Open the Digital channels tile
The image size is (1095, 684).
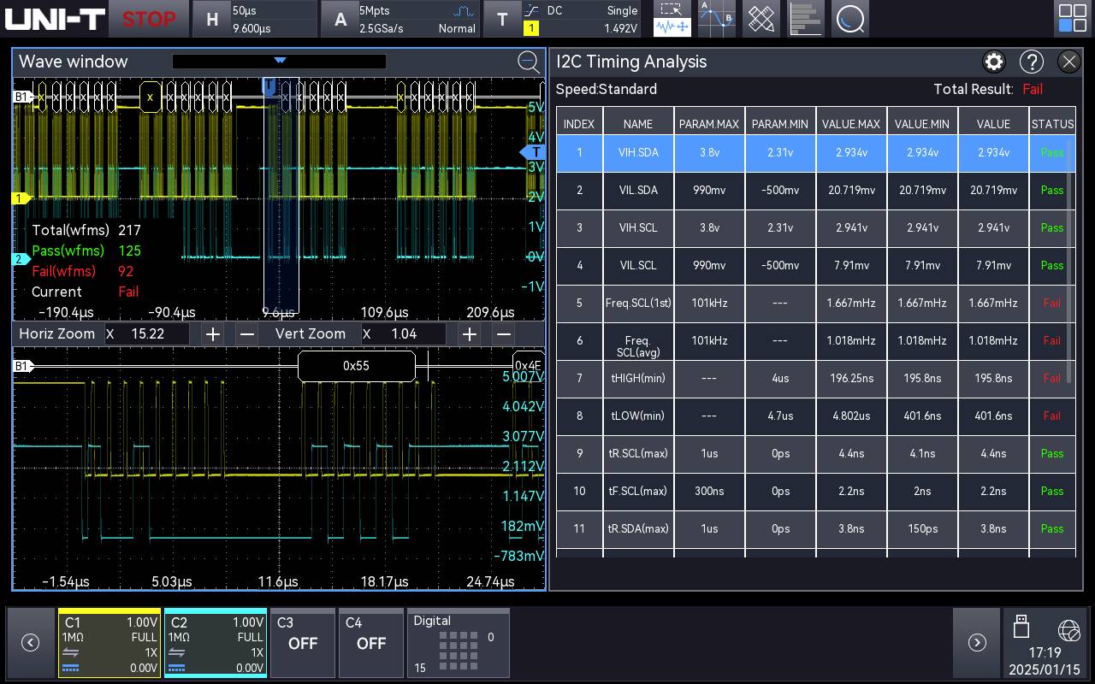point(459,643)
